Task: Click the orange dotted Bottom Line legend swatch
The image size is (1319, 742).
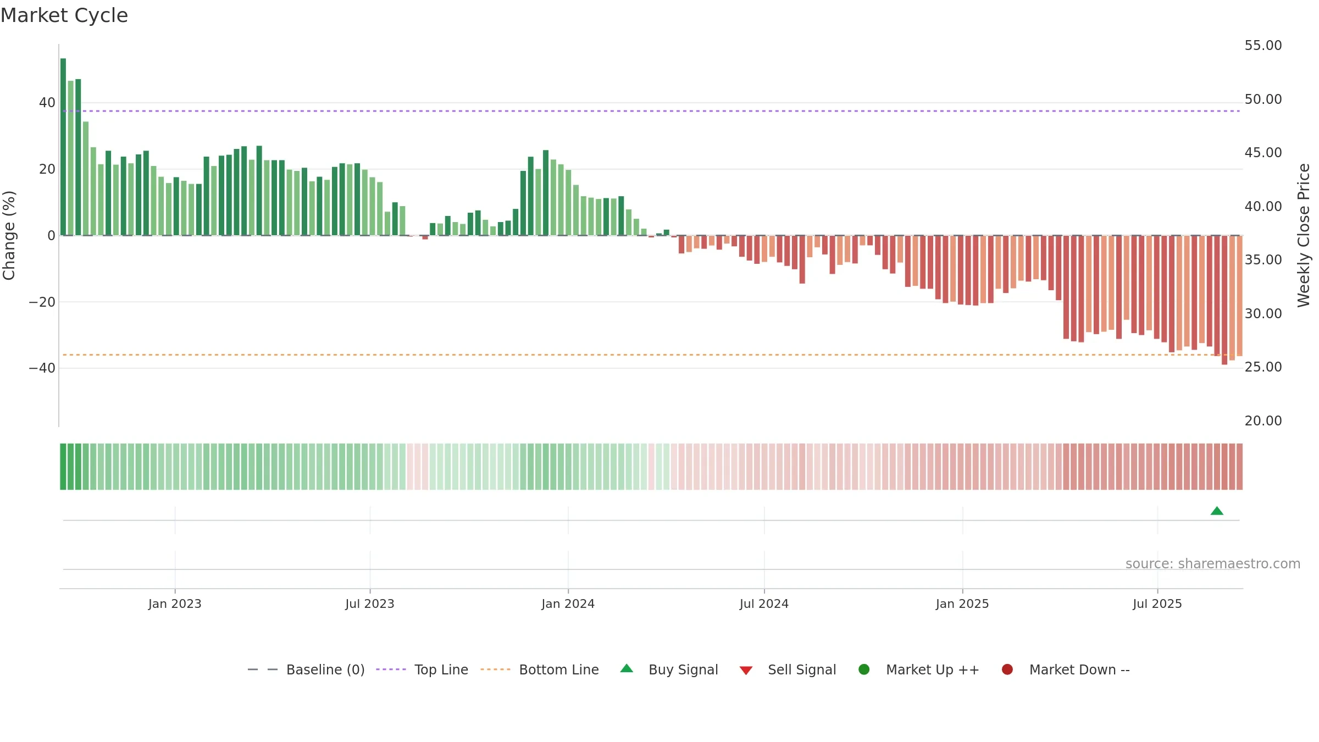Action: coord(495,669)
